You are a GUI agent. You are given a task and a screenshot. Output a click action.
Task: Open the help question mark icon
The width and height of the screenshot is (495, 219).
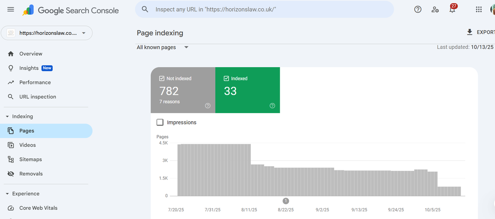coord(418,9)
